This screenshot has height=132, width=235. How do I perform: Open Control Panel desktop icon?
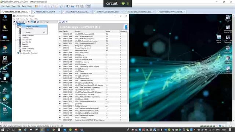coord(5,38)
